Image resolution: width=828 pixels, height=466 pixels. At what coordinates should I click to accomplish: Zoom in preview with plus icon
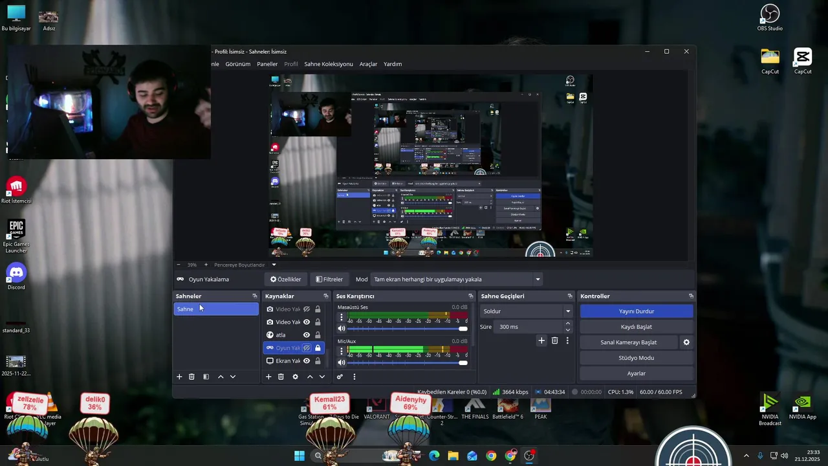point(206,265)
